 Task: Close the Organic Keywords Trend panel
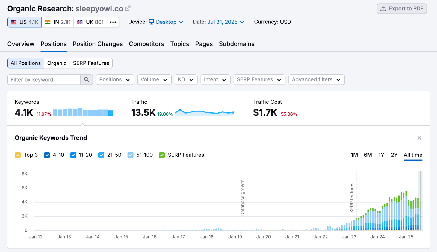(419, 138)
